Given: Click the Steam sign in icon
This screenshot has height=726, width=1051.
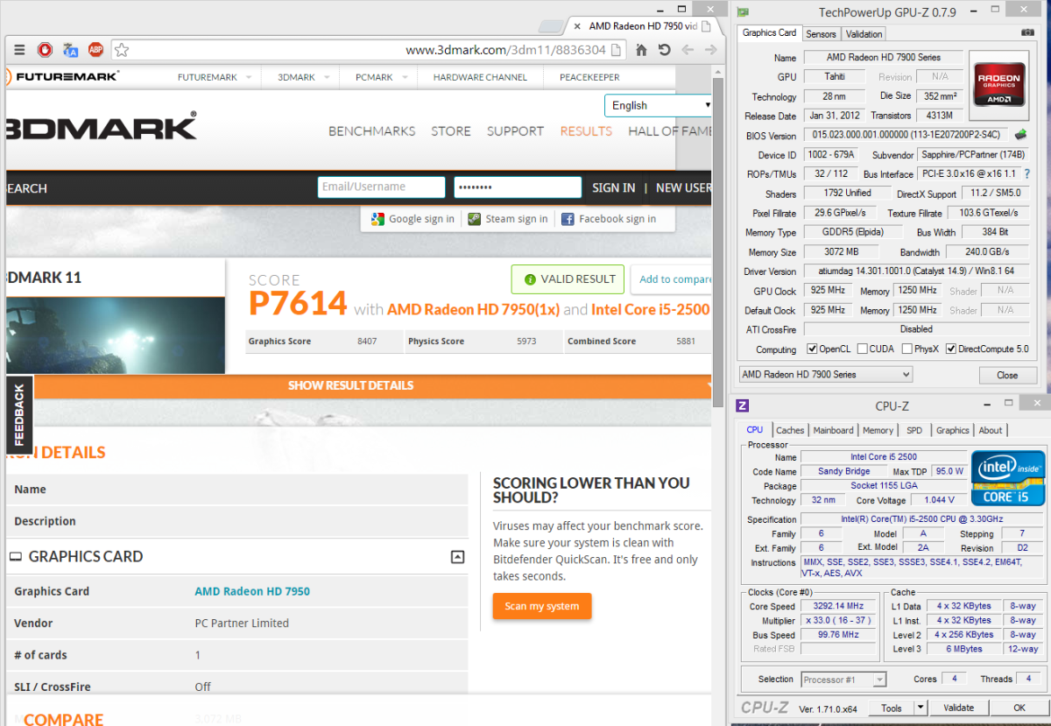Looking at the screenshot, I should pyautogui.click(x=474, y=219).
